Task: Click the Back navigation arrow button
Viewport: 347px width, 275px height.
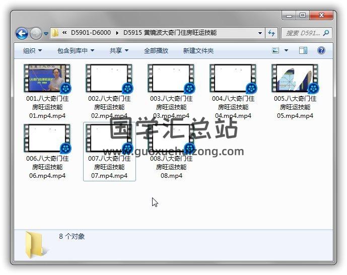Action: coord(22,33)
